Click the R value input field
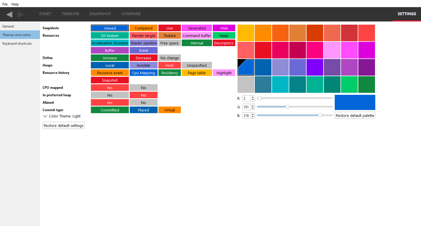Viewport: 421px width, 226px height. click(246, 98)
